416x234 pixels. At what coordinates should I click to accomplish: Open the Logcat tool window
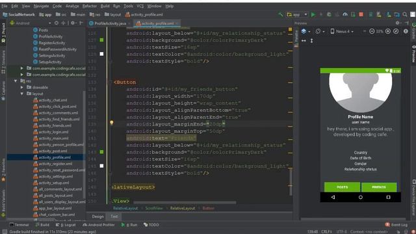[x=66, y=225]
